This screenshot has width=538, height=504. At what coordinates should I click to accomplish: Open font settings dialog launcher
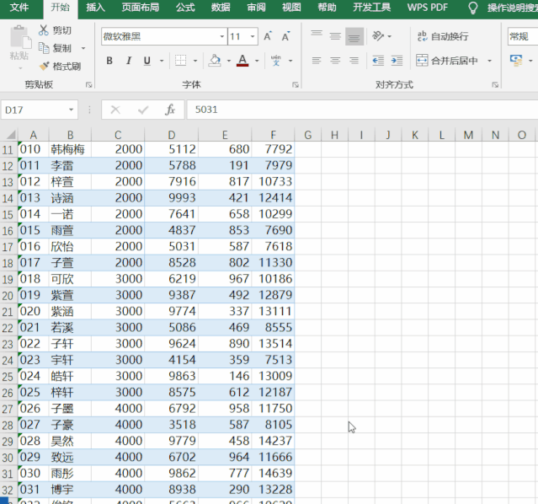(296, 85)
